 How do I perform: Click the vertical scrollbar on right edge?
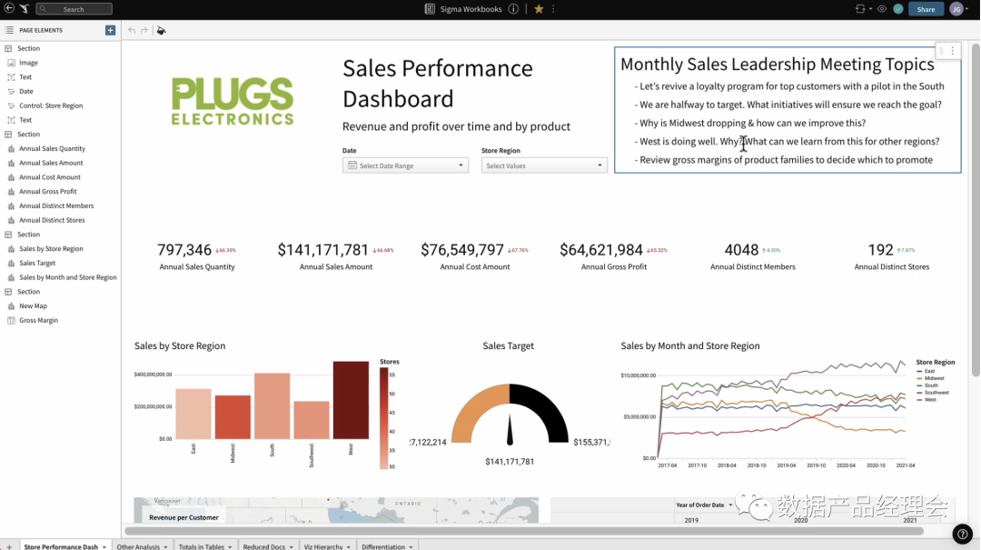coord(976,210)
